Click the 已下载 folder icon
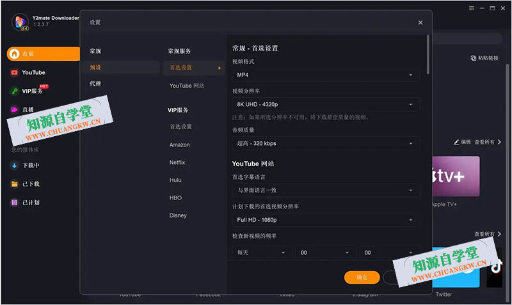This screenshot has width=512, height=305. coord(15,184)
